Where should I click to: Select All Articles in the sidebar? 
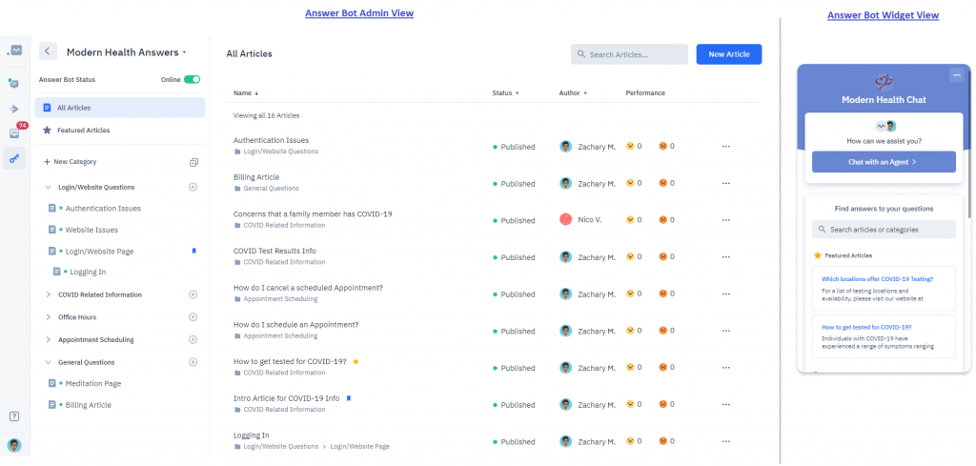tap(120, 108)
